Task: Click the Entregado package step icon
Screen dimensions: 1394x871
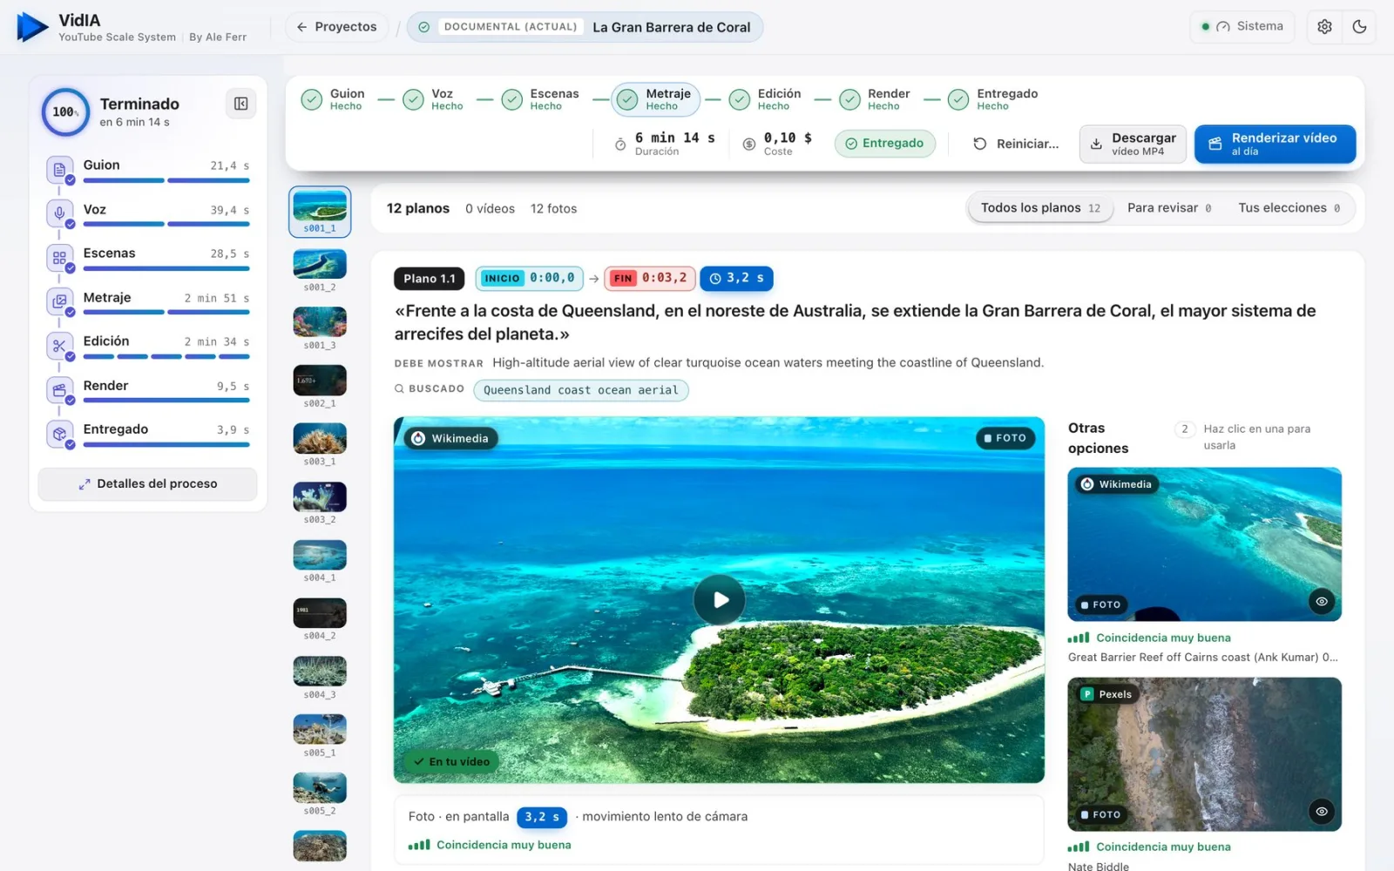Action: click(59, 434)
